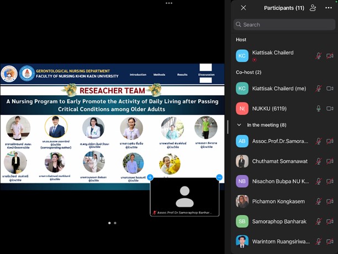The width and height of the screenshot is (338, 254).
Task: Tap the blue plus button on the video thumbnail
Action: 150,177
